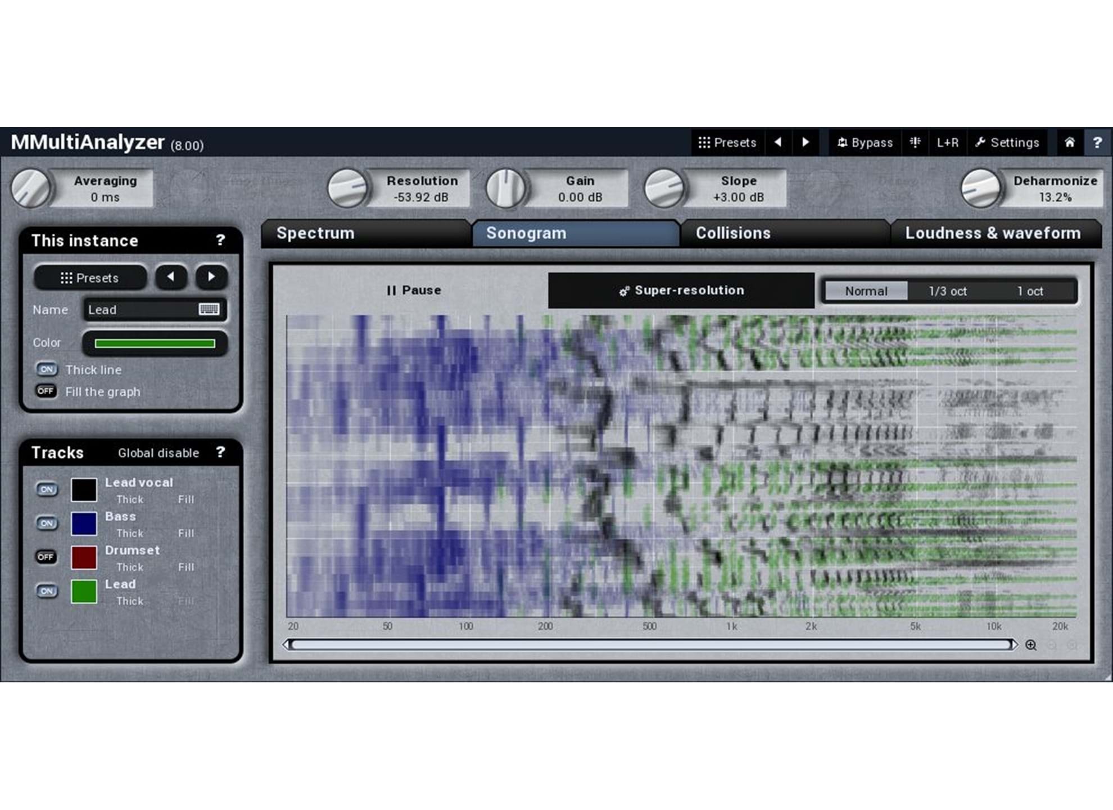Pause the sonogram display

[x=414, y=290]
